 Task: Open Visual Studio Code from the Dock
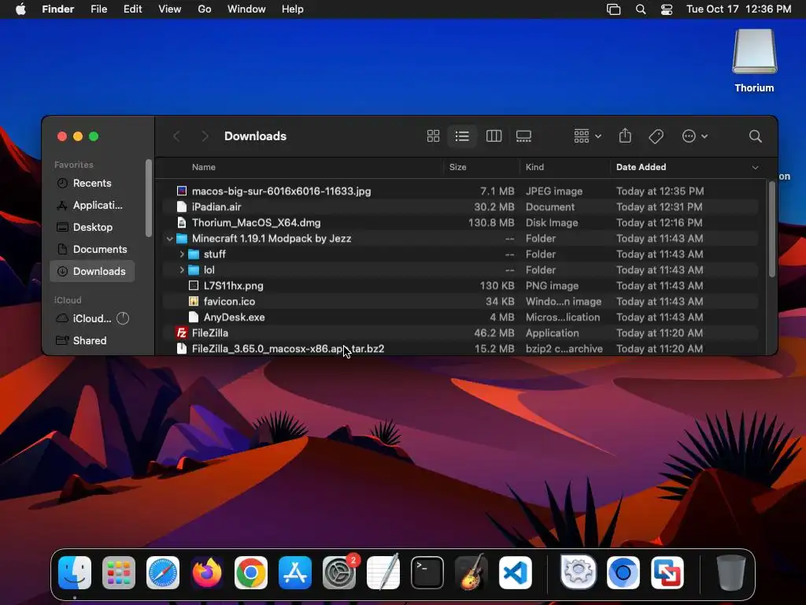point(516,573)
